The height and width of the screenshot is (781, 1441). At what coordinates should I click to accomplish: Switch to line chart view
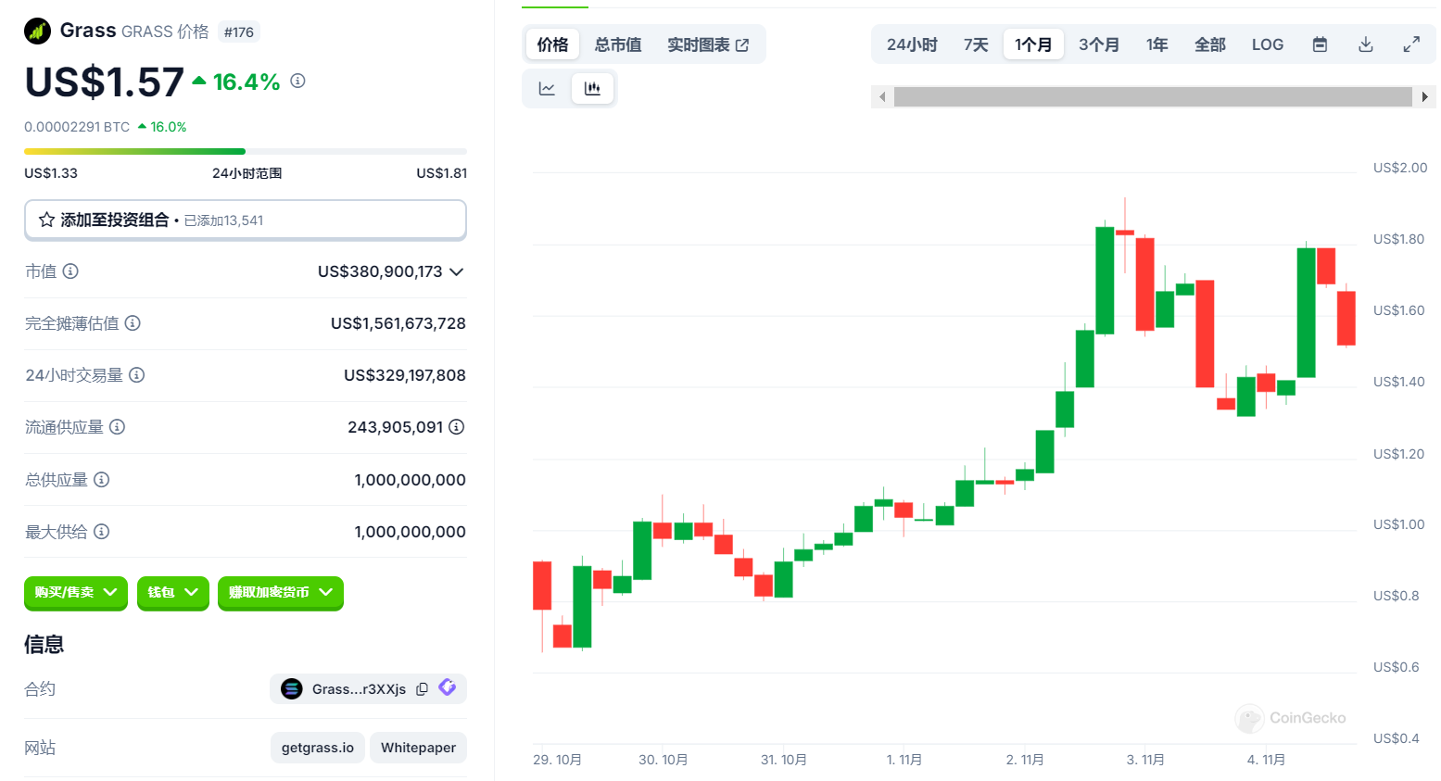click(547, 89)
